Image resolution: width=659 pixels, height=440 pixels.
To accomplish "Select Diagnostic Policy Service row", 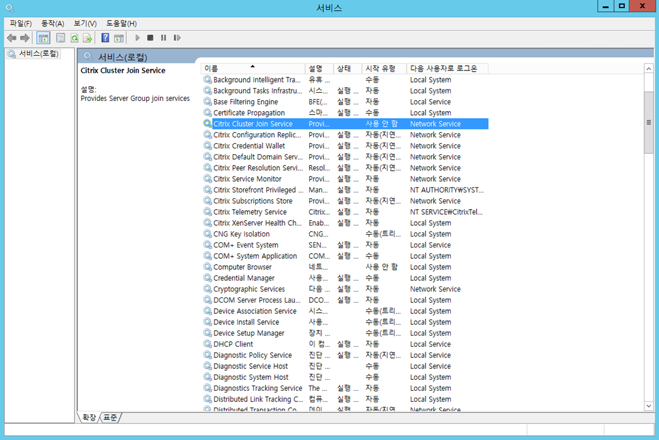I will (x=345, y=355).
